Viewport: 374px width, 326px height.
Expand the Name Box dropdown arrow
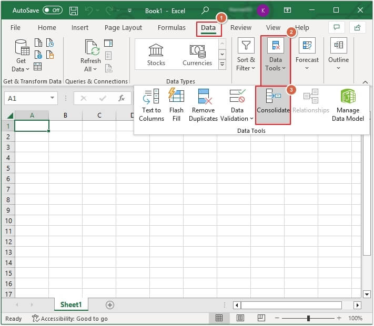pyautogui.click(x=53, y=98)
